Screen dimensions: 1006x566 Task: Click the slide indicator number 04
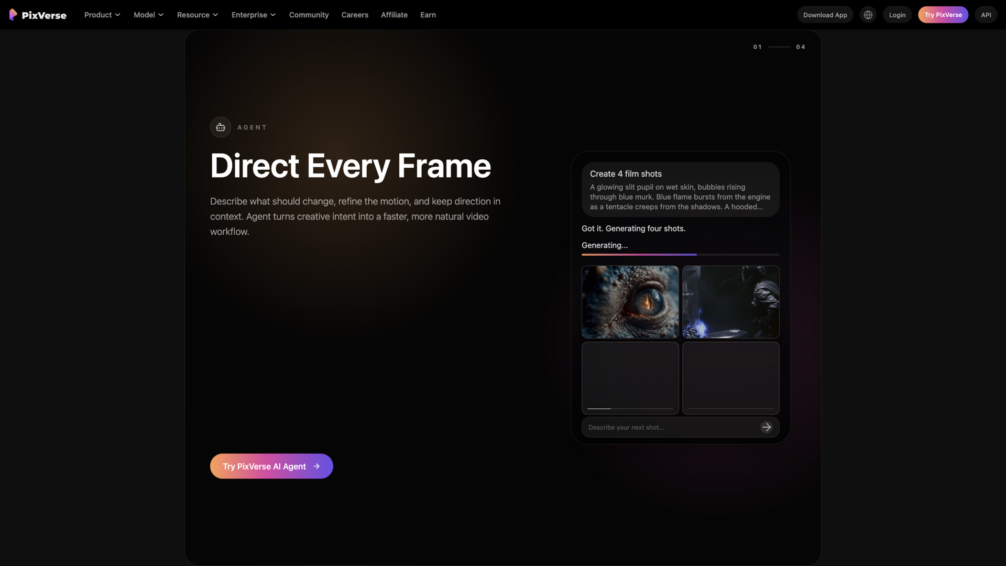[801, 47]
